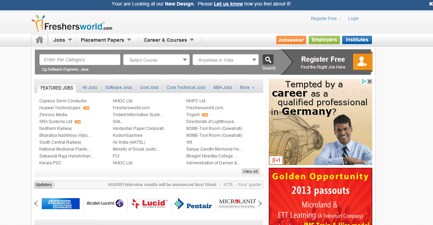Click the Freshersworld.com logo
The width and height of the screenshot is (433, 225).
pyautogui.click(x=72, y=23)
